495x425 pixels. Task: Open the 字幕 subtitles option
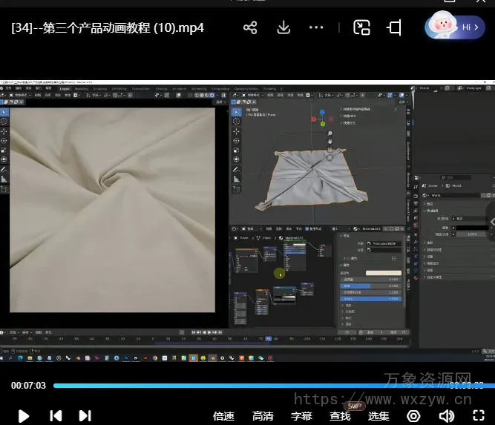pos(301,416)
